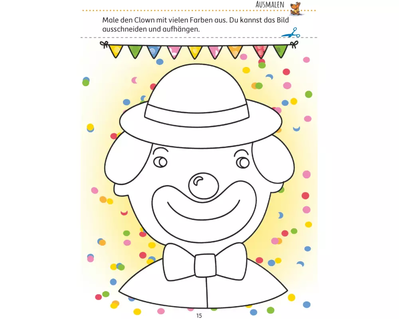Click the rightmost green pennant flag
Screen dimensions: 399x319
point(280,51)
